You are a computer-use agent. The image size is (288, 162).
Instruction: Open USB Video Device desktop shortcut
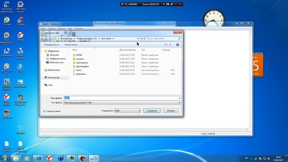pyautogui.click(x=20, y=7)
